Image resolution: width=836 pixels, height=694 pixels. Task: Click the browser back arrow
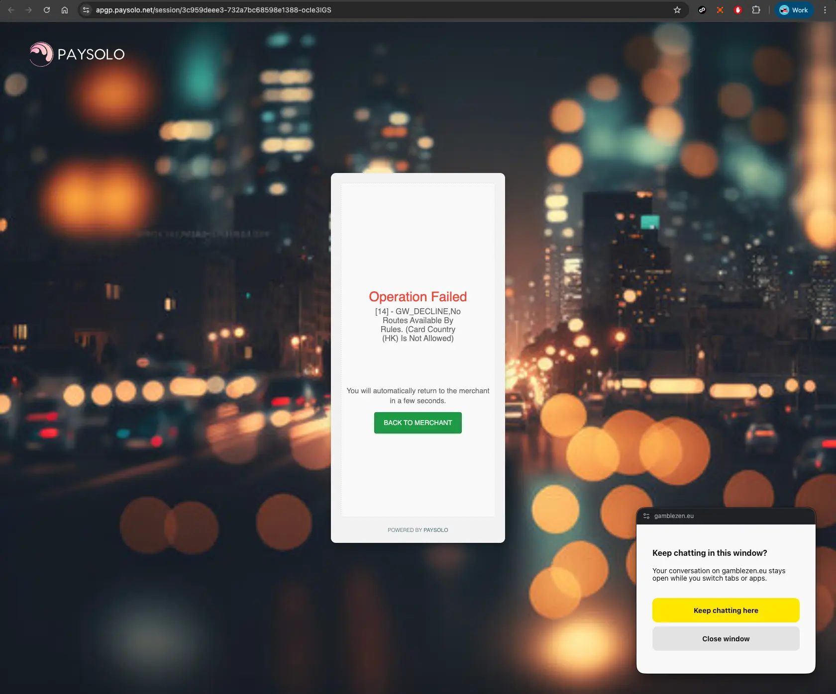(11, 10)
